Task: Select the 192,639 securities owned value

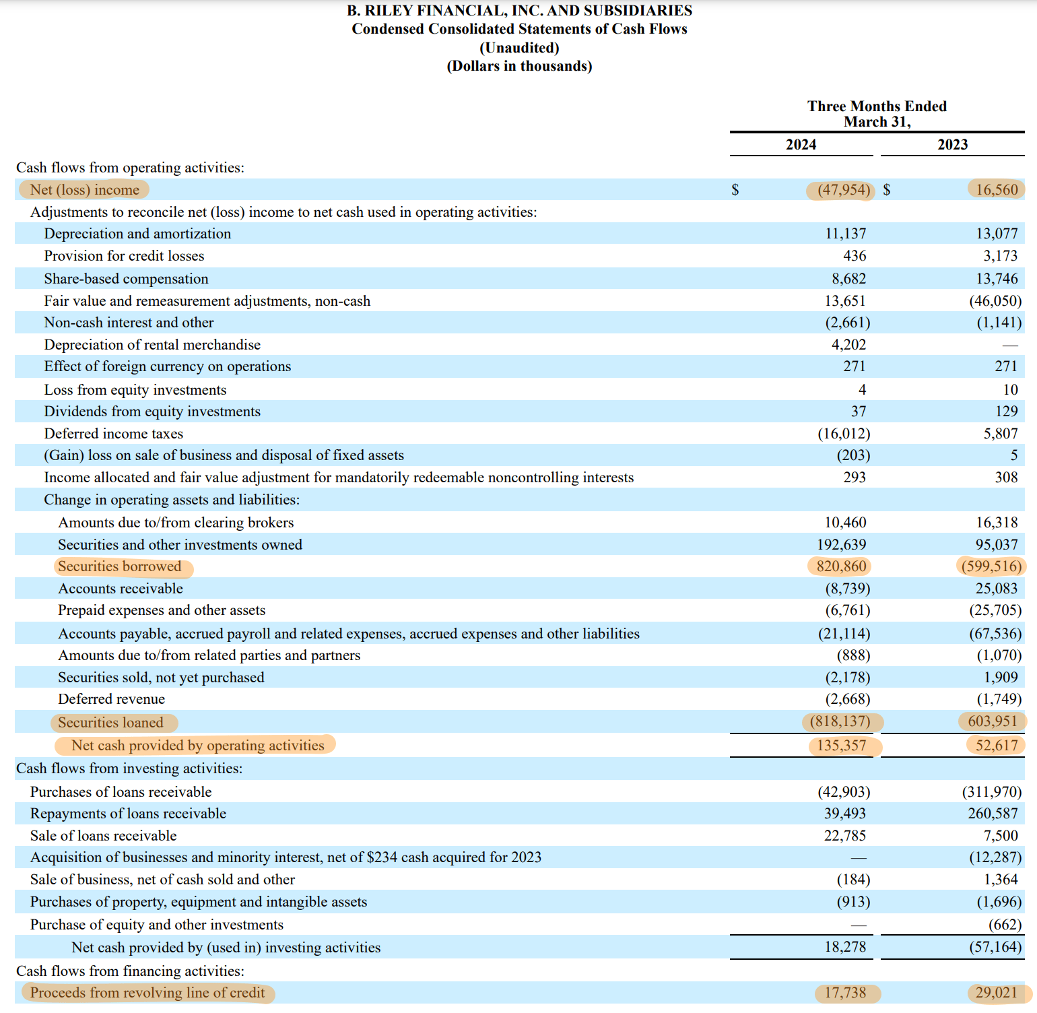Action: click(842, 545)
